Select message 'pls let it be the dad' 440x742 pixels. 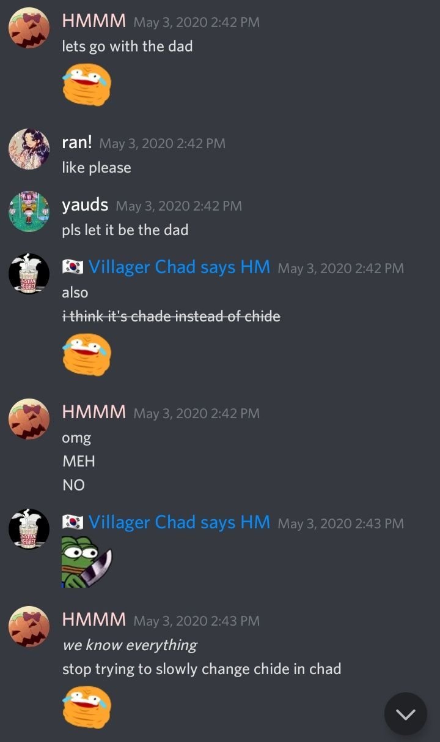coord(125,230)
